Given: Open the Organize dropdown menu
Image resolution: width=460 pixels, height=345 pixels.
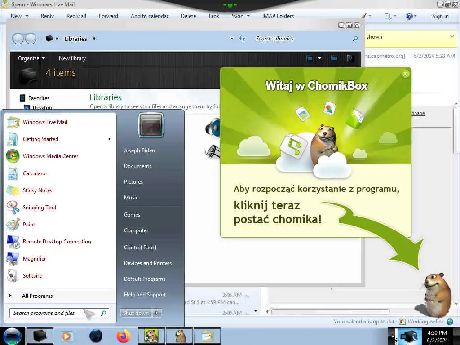Looking at the screenshot, I should click(x=31, y=58).
